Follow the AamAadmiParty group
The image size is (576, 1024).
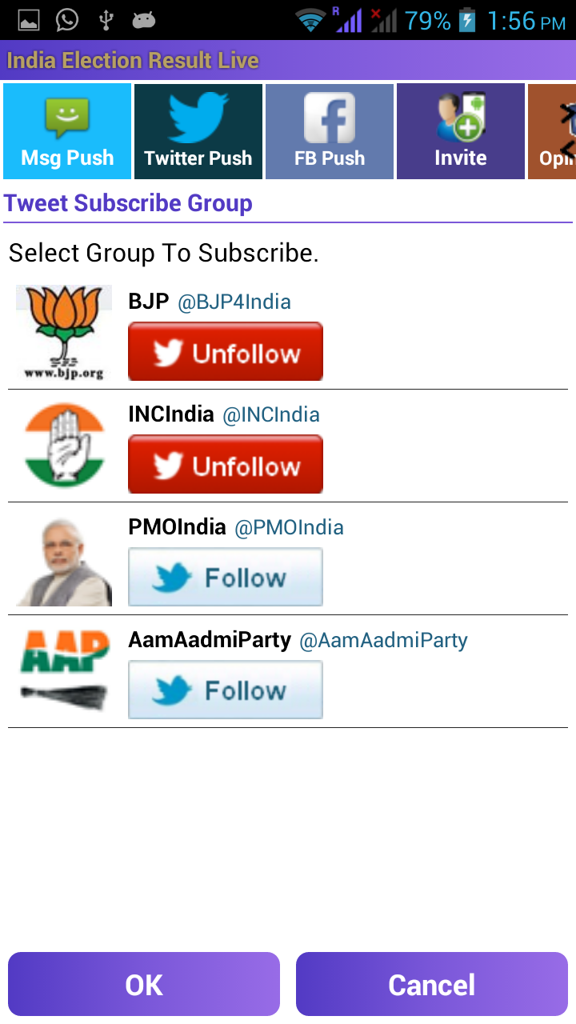[x=226, y=690]
